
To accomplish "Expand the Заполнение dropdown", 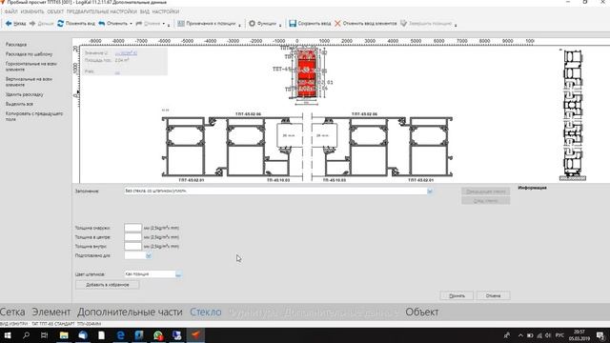I will click(x=430, y=191).
